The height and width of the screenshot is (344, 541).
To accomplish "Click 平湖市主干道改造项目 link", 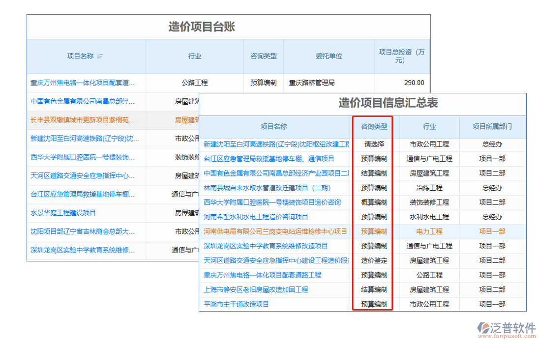I will pyautogui.click(x=236, y=304).
